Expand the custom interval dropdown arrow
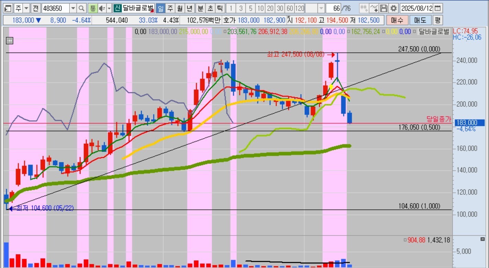Viewport: 489px width, 268px height. pyautogui.click(x=321, y=8)
